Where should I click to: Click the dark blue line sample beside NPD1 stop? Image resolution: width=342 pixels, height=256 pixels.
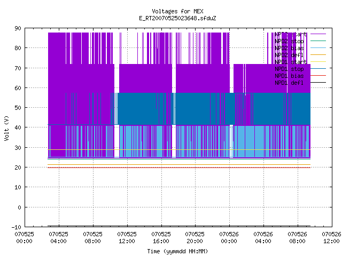318,69
